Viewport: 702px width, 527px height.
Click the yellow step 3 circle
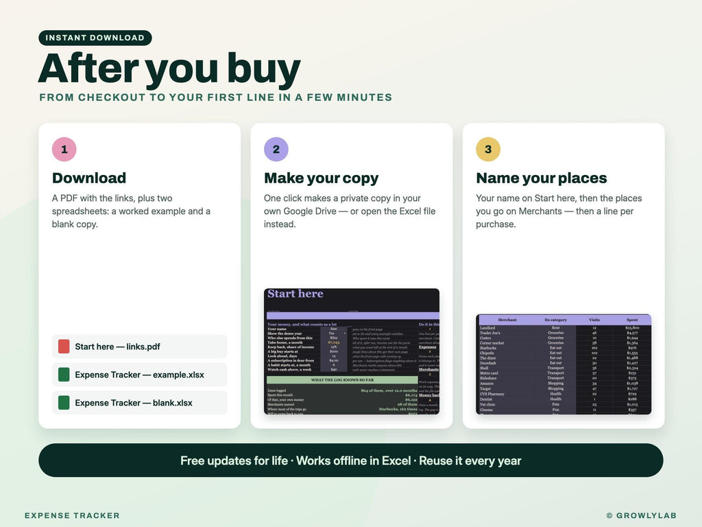point(488,149)
